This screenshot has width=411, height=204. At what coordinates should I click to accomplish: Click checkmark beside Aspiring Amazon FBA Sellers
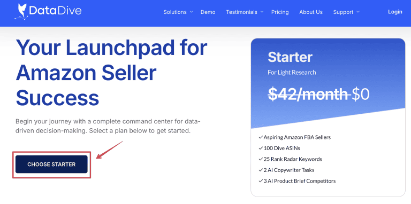(261, 137)
